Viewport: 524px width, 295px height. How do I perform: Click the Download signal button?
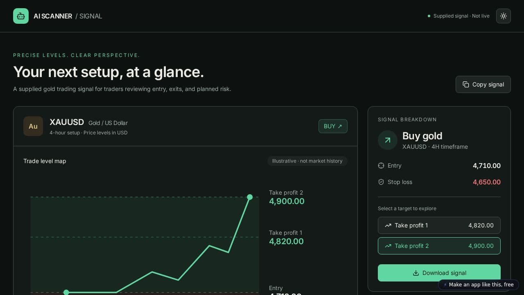[439, 273]
